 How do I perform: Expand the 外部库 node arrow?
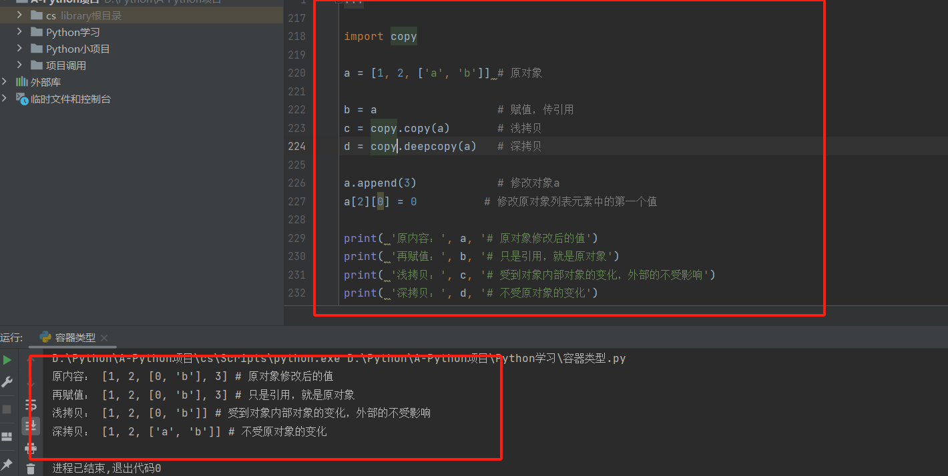tap(5, 81)
